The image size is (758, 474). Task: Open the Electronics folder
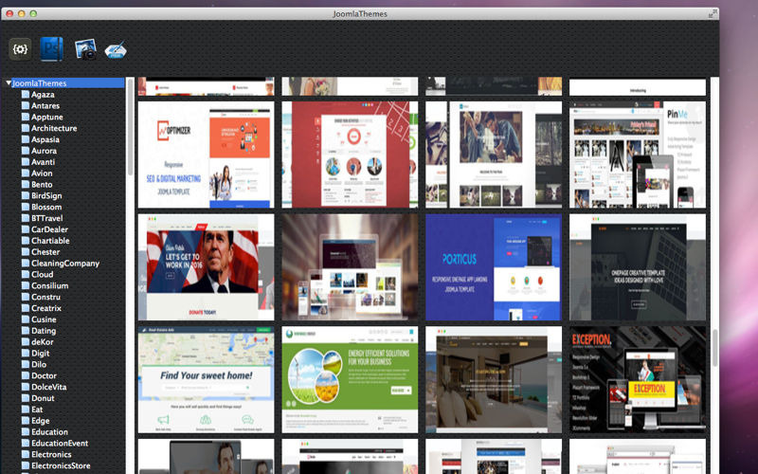point(51,454)
